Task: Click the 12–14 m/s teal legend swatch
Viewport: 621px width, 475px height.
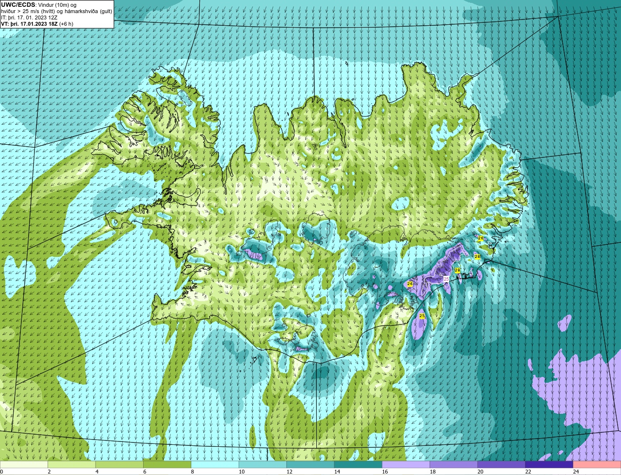Action: pos(310,464)
